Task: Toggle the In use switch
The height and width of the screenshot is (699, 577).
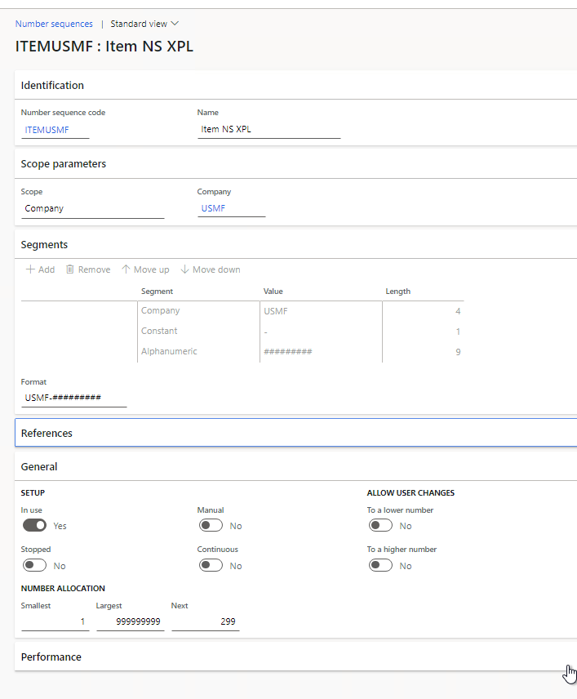Action: pyautogui.click(x=34, y=526)
